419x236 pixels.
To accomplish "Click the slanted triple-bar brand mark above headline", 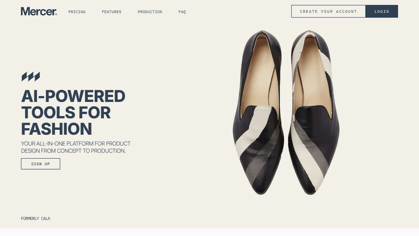I will (x=31, y=77).
